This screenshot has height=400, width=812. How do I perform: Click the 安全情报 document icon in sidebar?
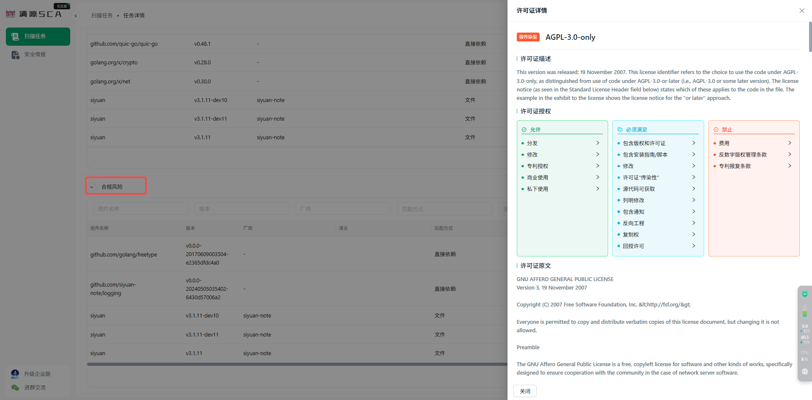coord(15,55)
